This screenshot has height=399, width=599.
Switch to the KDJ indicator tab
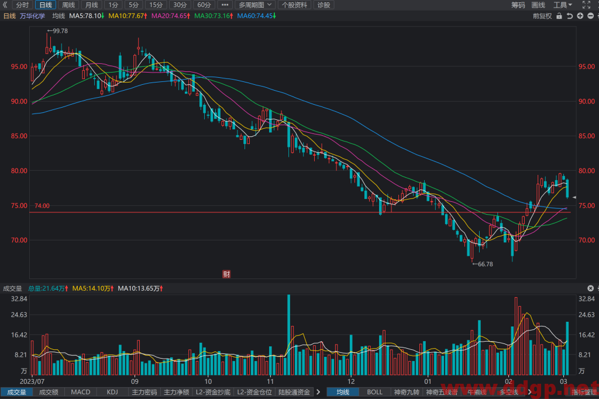point(112,392)
